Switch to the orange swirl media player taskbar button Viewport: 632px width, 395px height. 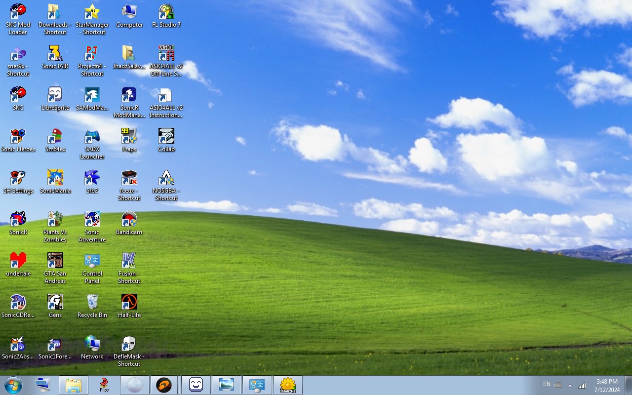tap(164, 385)
